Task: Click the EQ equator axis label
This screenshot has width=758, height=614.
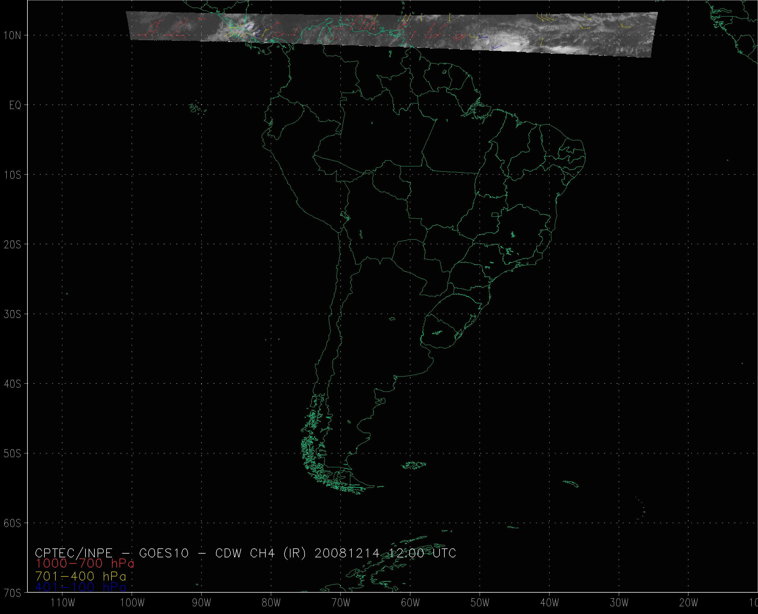Action: point(15,105)
